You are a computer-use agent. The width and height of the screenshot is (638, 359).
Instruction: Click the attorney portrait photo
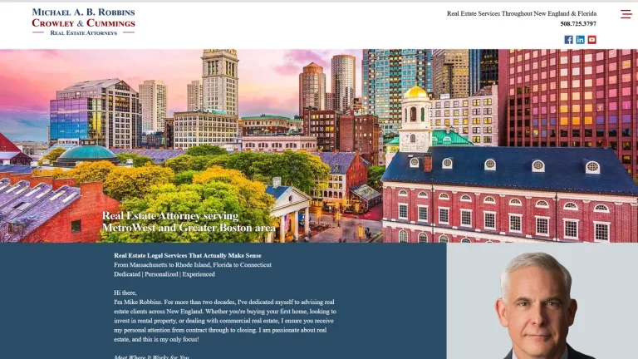[542, 301]
